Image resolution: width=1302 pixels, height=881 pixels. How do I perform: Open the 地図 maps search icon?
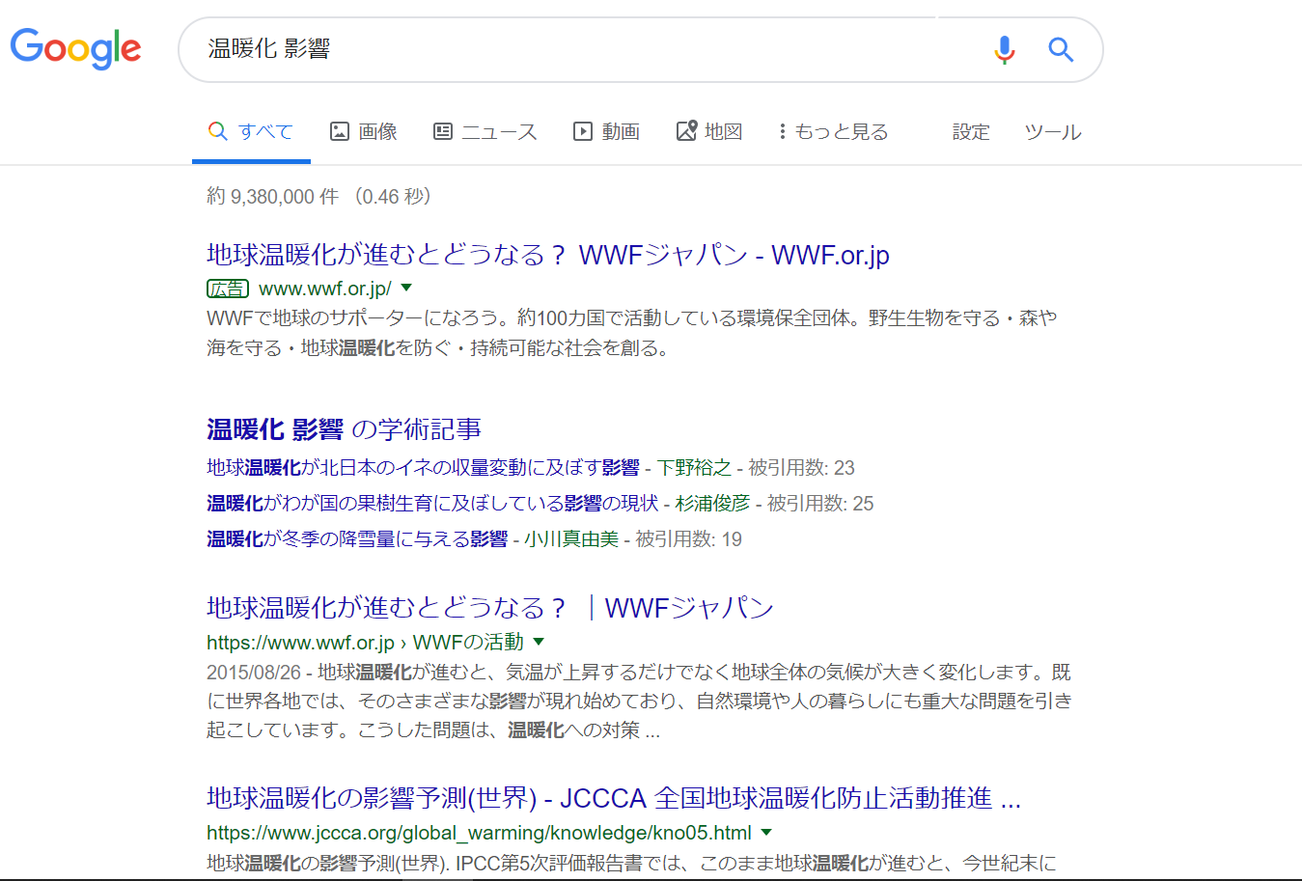click(688, 130)
